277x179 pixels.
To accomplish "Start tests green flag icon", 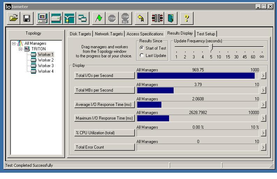I will 99,18.
